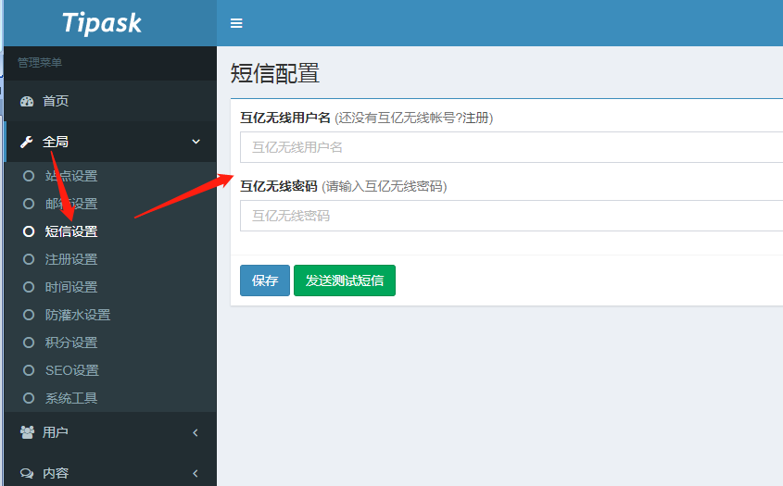This screenshot has width=783, height=486.
Task: Click the chat bubbles icon beside 内容
Action: (27, 473)
